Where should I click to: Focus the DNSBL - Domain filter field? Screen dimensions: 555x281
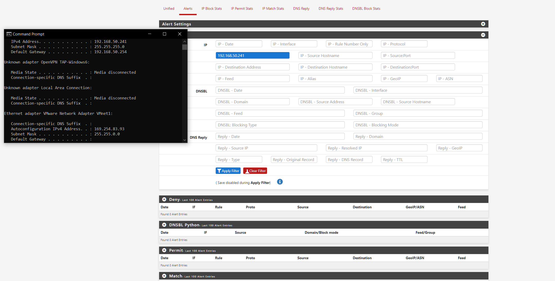(x=252, y=102)
